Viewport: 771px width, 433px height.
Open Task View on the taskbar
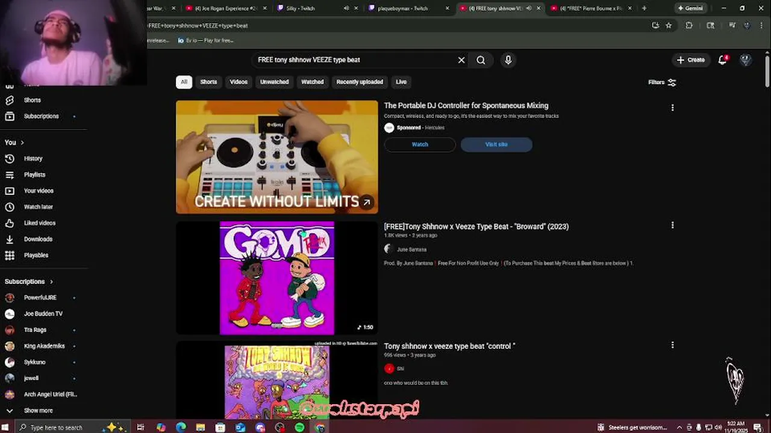[140, 428]
